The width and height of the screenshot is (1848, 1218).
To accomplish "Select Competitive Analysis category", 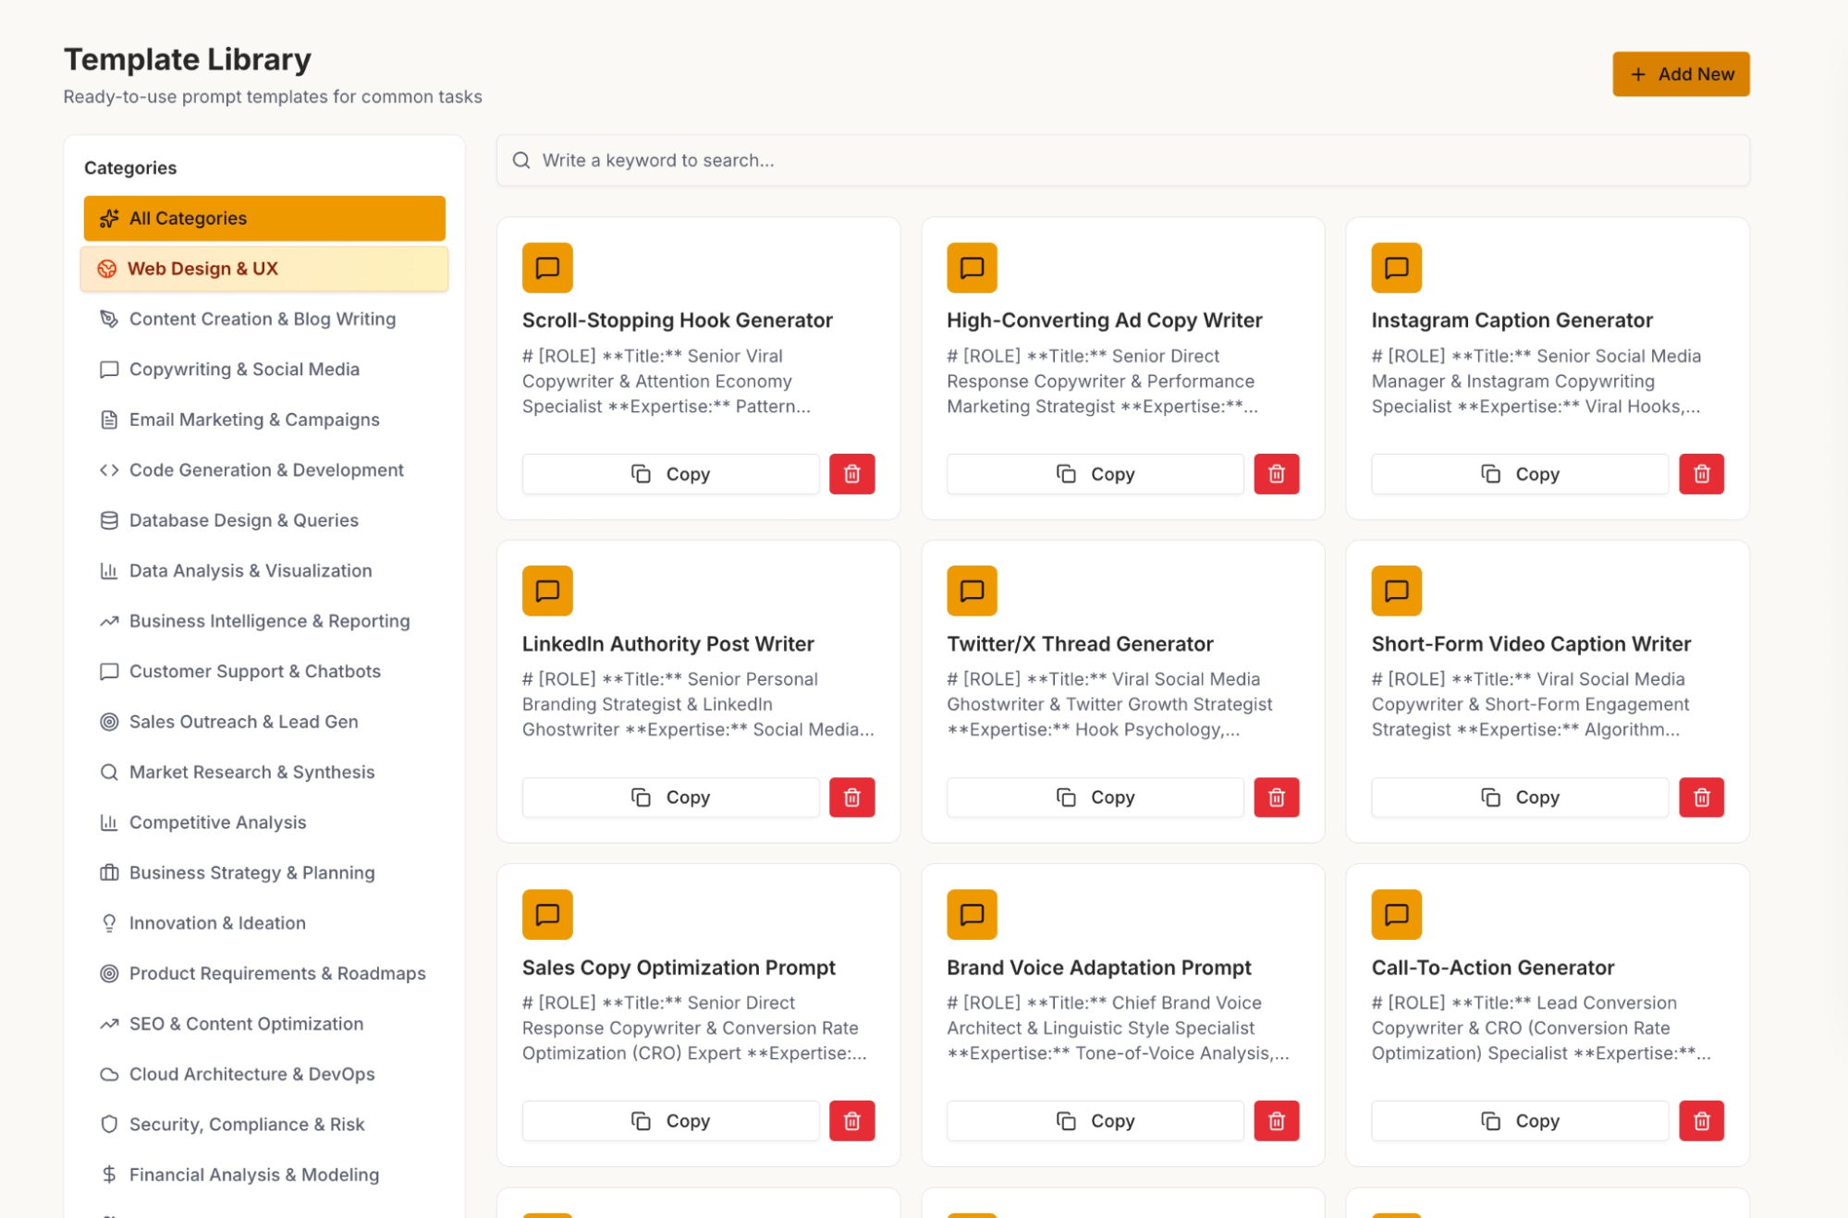I will pos(264,822).
